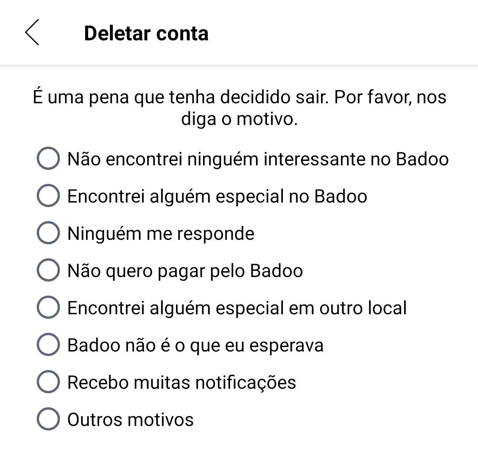
Task: Tap the 'Encontrei alguém especial no Badoo' label text
Action: coord(217,196)
